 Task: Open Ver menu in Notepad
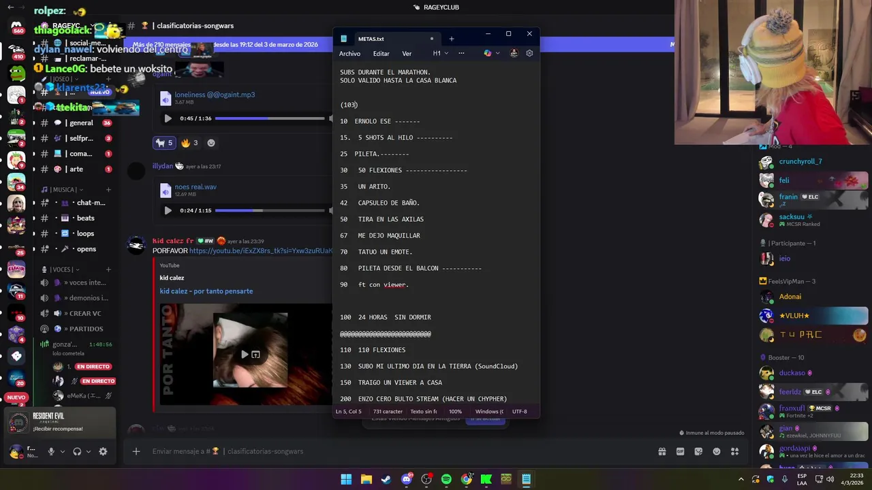(407, 54)
